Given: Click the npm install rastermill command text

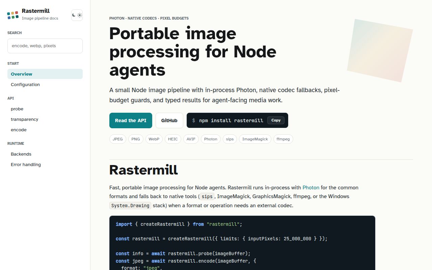Looking at the screenshot, I should (231, 120).
